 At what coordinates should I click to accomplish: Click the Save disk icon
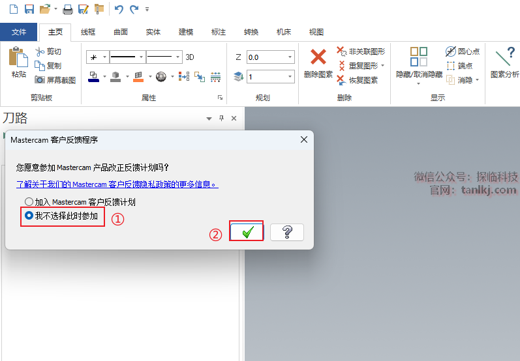click(29, 9)
